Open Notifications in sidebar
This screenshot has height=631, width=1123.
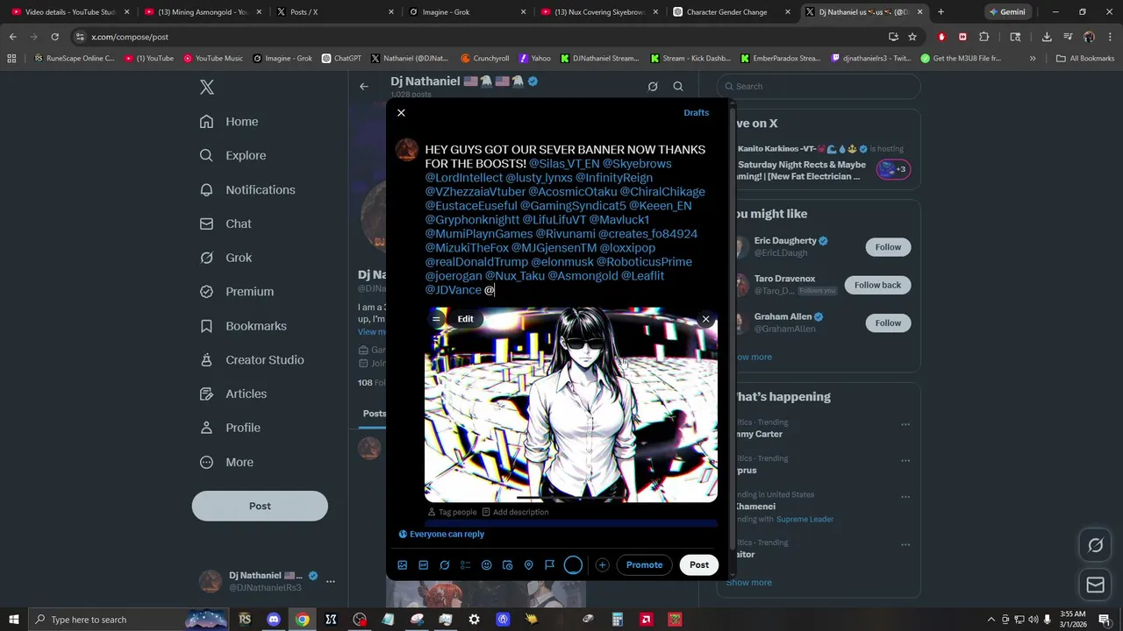click(248, 190)
